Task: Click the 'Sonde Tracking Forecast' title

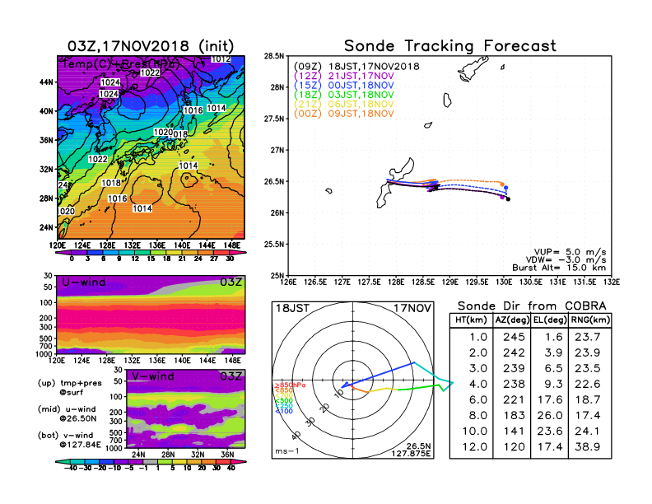Action: pyautogui.click(x=450, y=46)
